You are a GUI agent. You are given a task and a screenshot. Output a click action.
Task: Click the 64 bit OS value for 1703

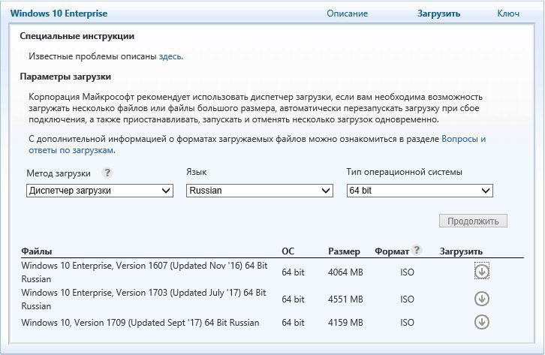pos(293,299)
